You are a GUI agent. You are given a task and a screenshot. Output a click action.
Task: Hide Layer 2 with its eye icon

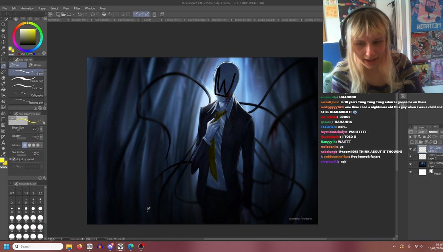(411, 157)
